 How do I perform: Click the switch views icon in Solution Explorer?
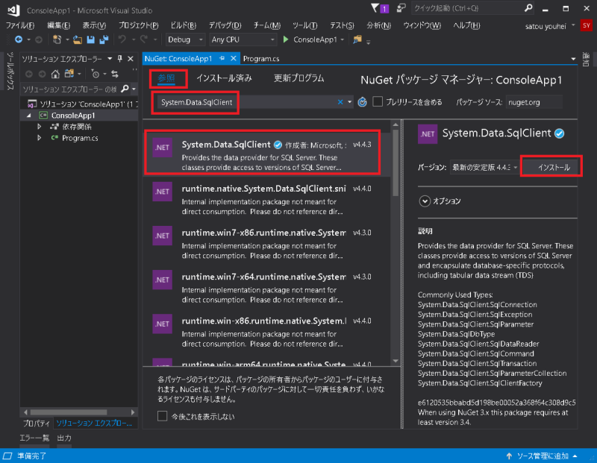tap(69, 74)
